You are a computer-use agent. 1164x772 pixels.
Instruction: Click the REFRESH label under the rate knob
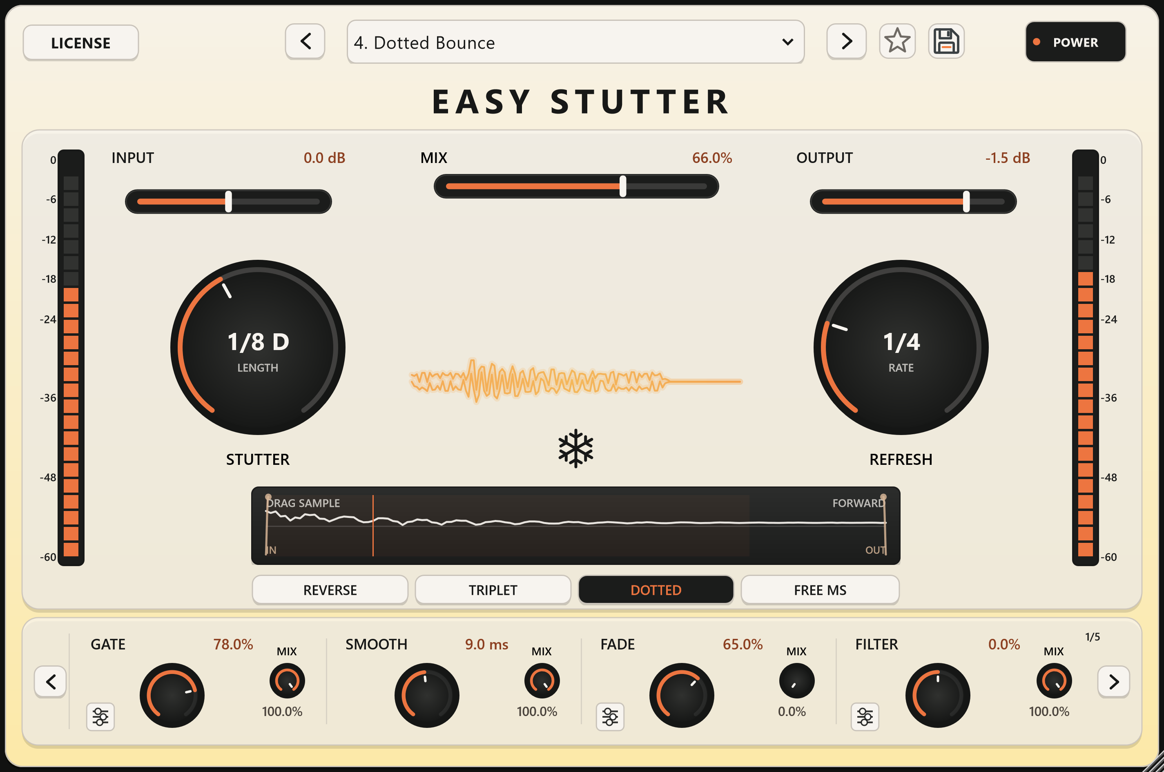(x=901, y=460)
